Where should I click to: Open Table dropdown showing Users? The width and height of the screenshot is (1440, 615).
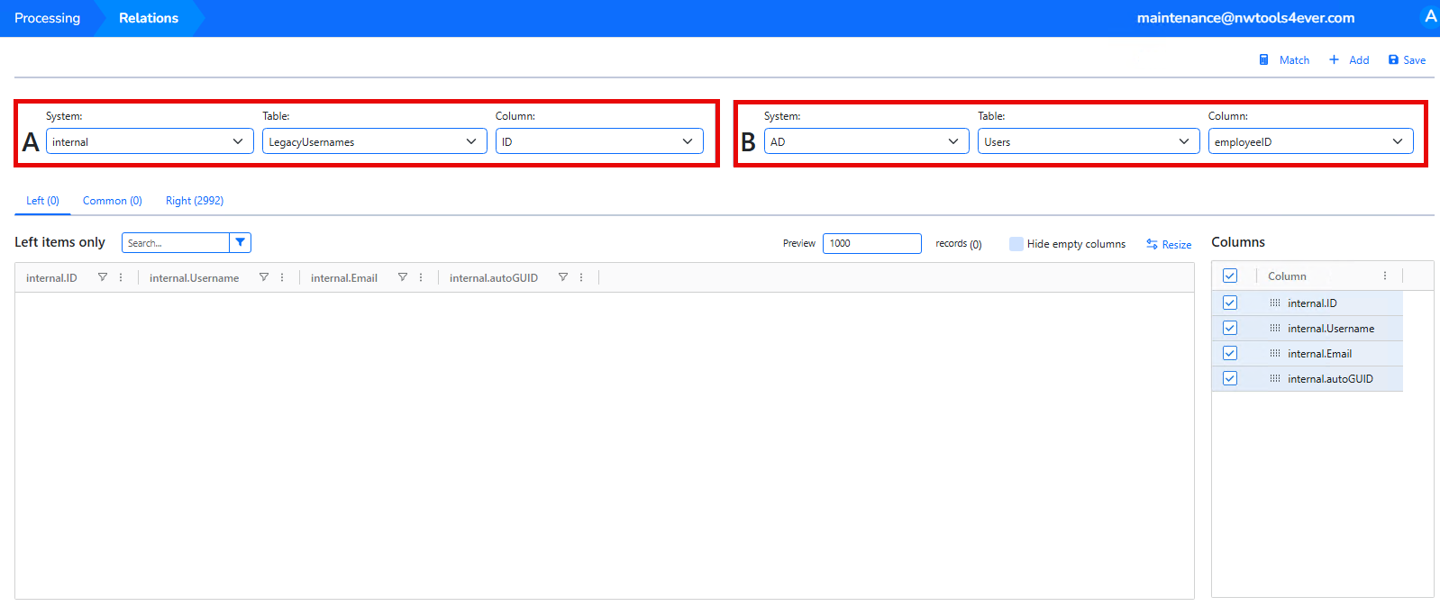tap(1089, 141)
